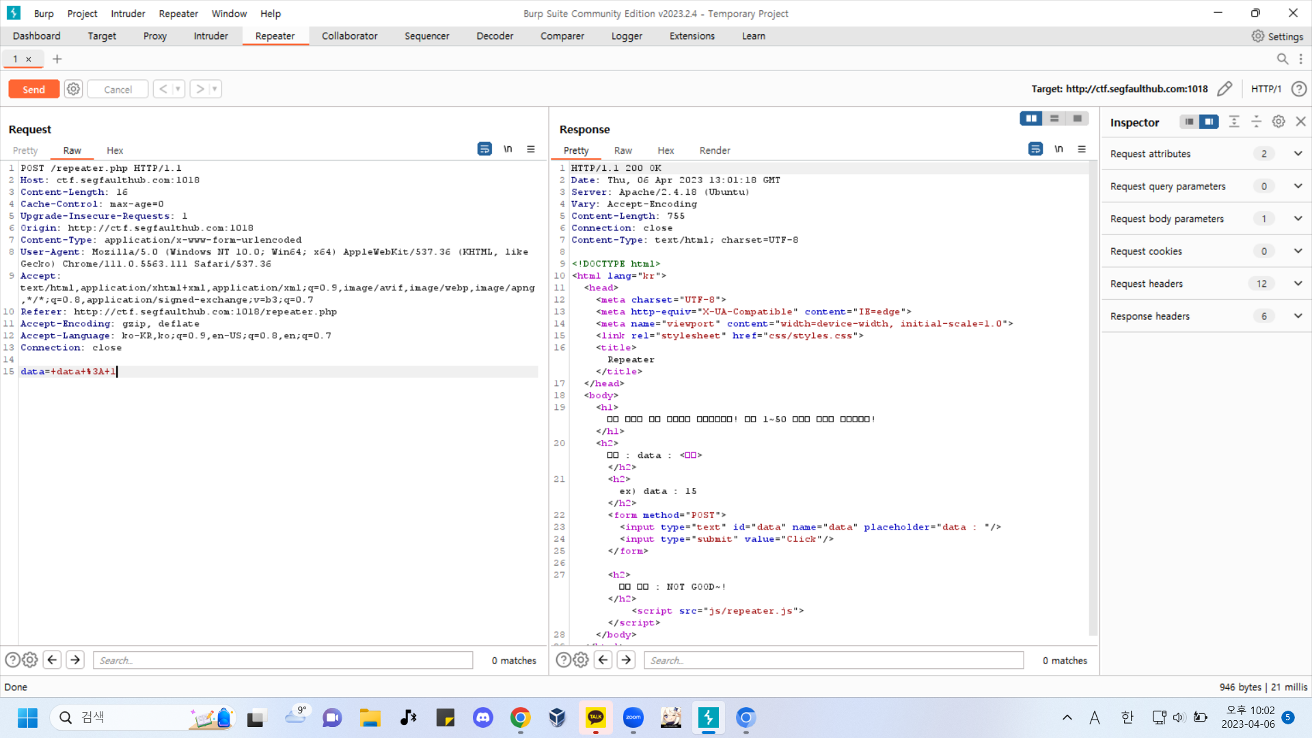
Task: Add a new Repeater tab with plus icon
Action: pyautogui.click(x=57, y=59)
